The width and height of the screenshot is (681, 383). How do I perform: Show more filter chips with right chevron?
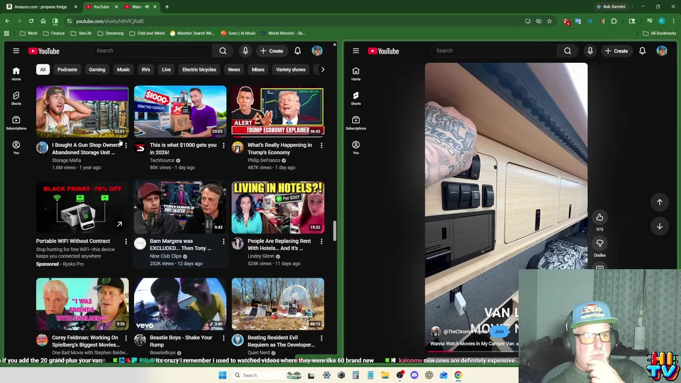pyautogui.click(x=322, y=70)
